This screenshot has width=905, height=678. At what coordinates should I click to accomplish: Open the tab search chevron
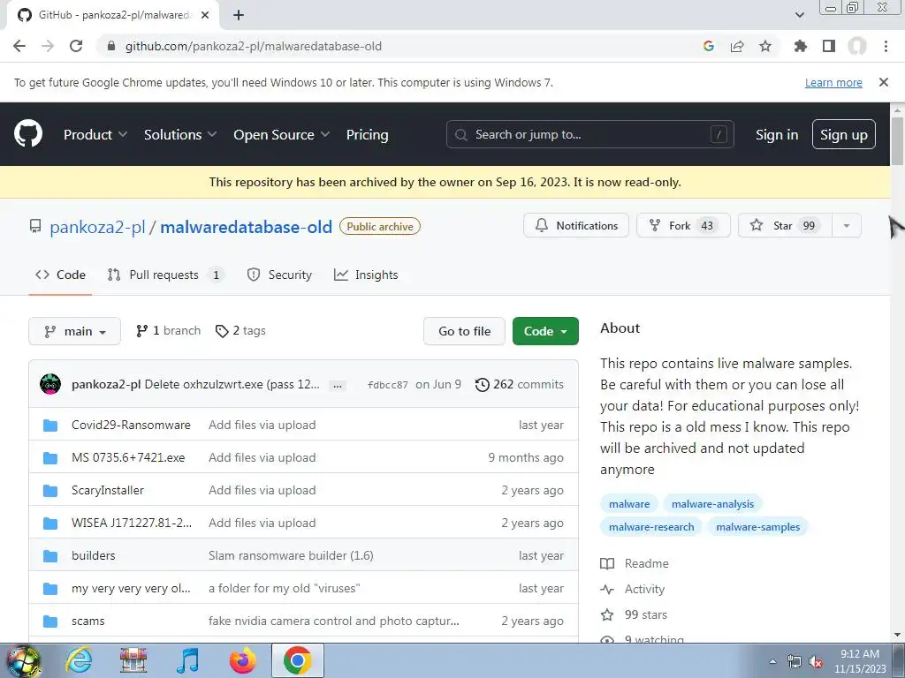(799, 15)
